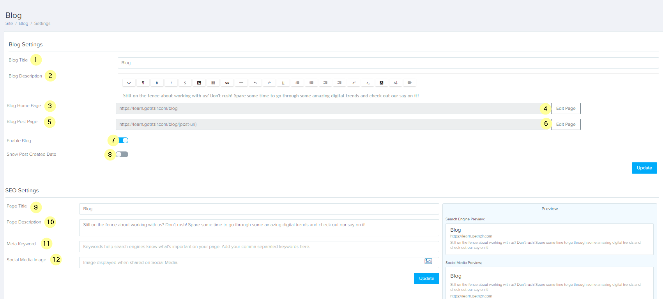Select the 'Settings' breadcrumb text
The height and width of the screenshot is (299, 663).
(x=42, y=23)
